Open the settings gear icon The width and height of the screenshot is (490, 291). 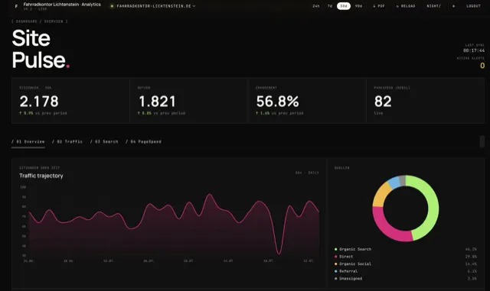tap(453, 6)
